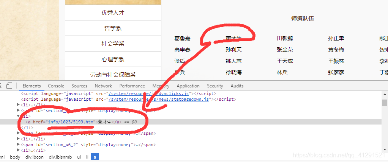Select div.lblsnmb in the breadcrumb trail
The image size is (388, 162).
(x=60, y=157)
